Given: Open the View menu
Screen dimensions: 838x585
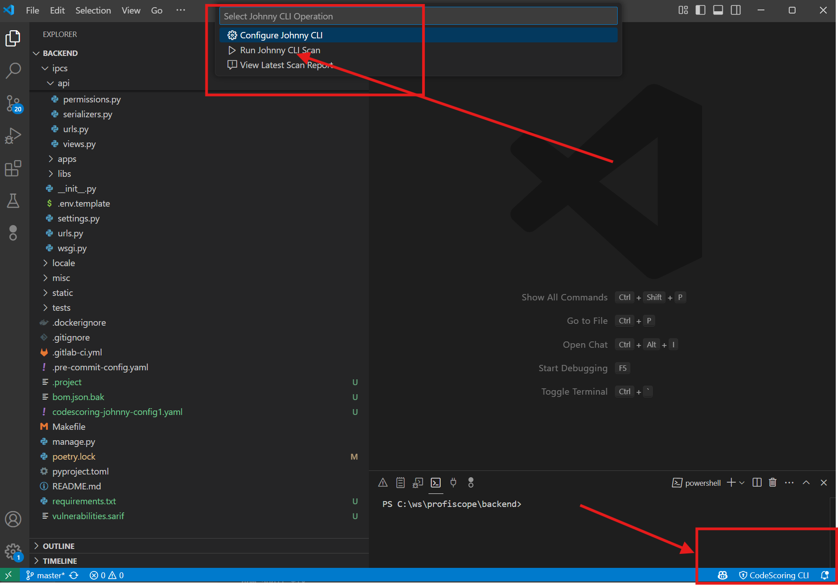Looking at the screenshot, I should point(131,10).
